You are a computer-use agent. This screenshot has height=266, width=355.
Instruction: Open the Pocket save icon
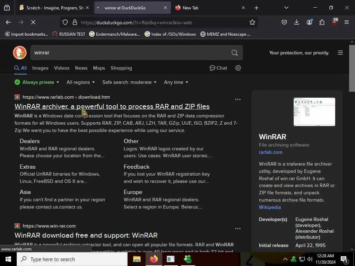(284, 23)
